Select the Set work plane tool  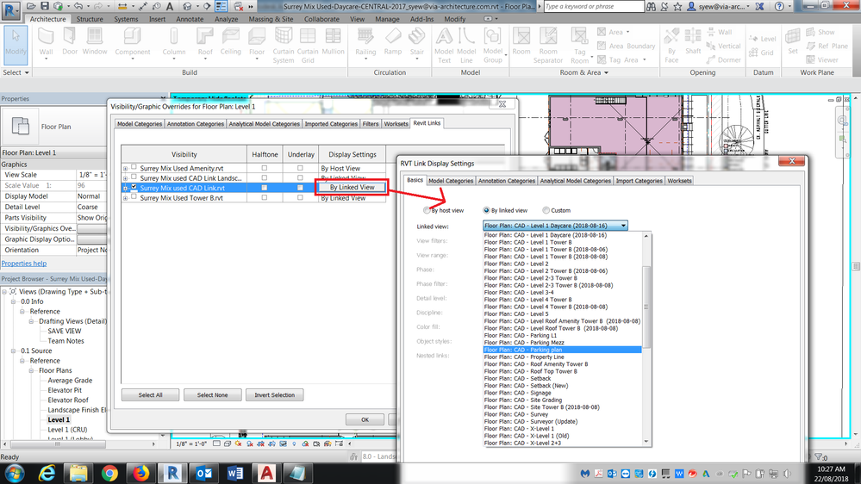(792, 43)
